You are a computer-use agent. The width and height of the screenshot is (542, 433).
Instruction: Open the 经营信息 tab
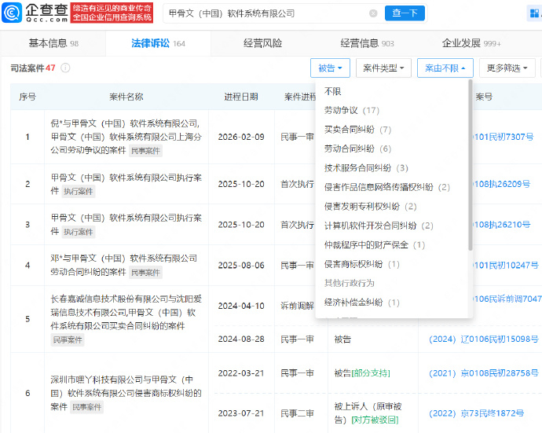pyautogui.click(x=367, y=43)
